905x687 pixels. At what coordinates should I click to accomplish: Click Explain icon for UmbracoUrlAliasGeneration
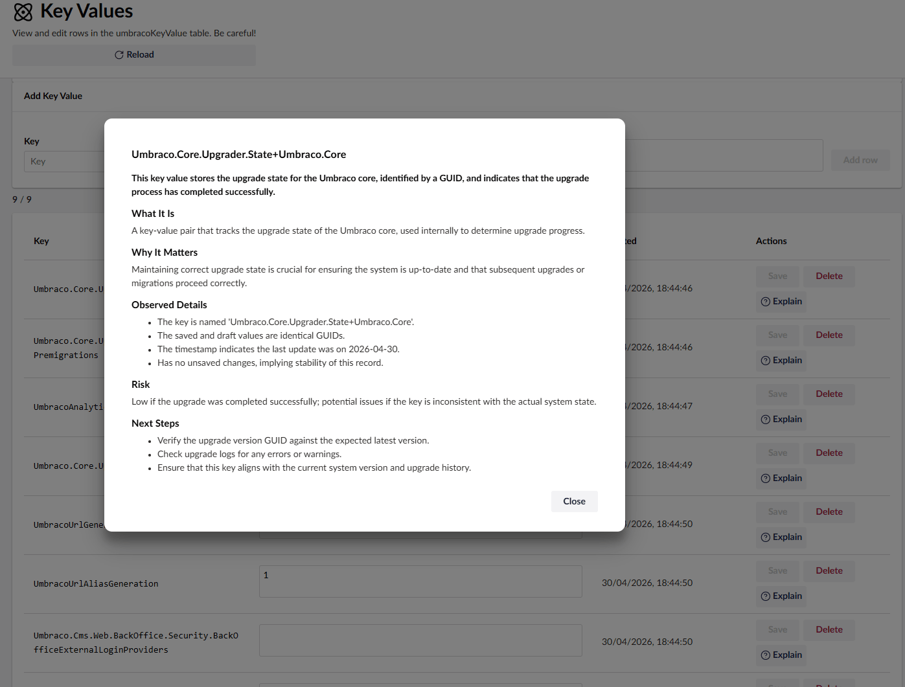(x=765, y=596)
